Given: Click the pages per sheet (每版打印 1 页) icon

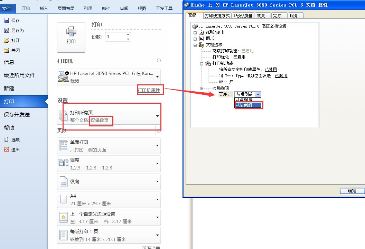Looking at the screenshot, I should 63,235.
